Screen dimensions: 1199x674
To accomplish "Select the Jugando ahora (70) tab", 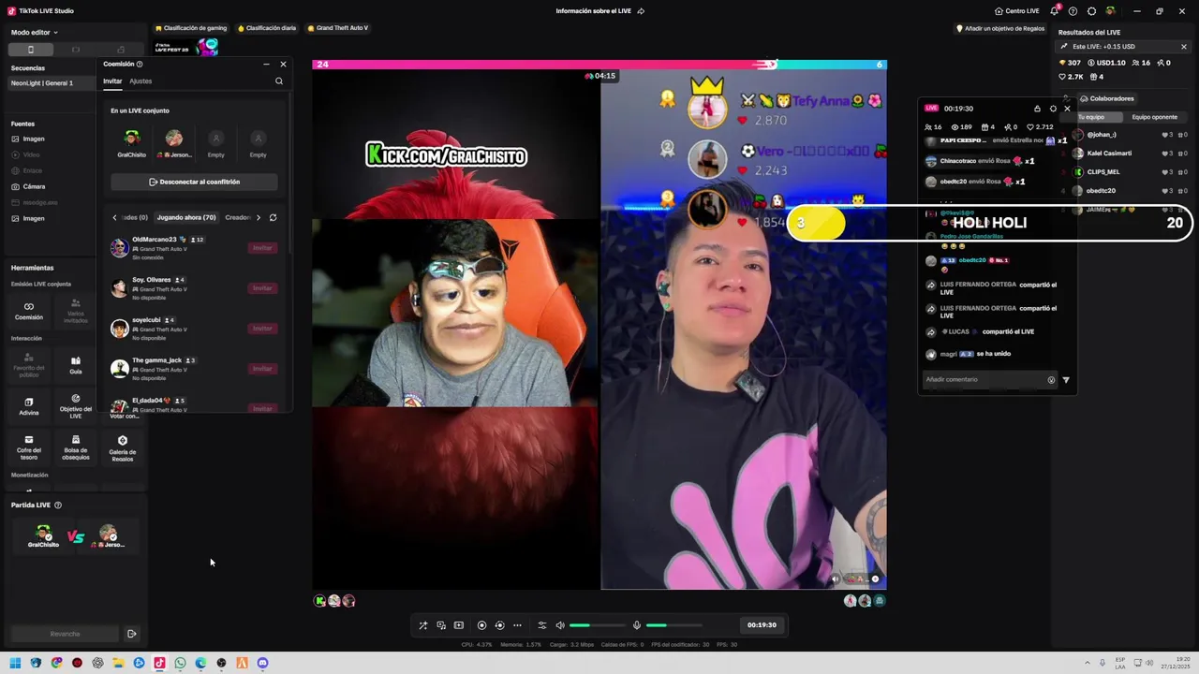I will click(x=186, y=217).
